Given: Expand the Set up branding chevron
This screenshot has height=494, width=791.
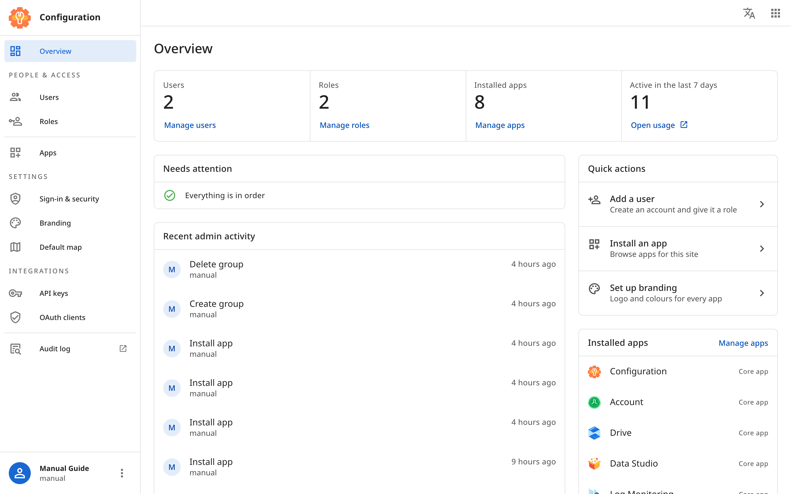Looking at the screenshot, I should click(762, 293).
